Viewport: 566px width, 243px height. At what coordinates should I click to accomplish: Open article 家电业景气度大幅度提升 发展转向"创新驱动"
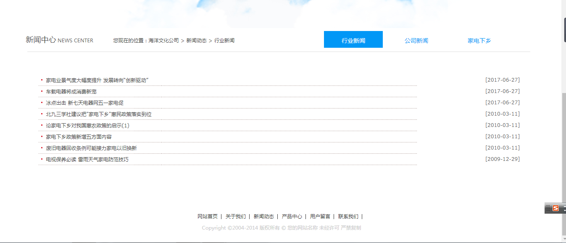point(97,80)
